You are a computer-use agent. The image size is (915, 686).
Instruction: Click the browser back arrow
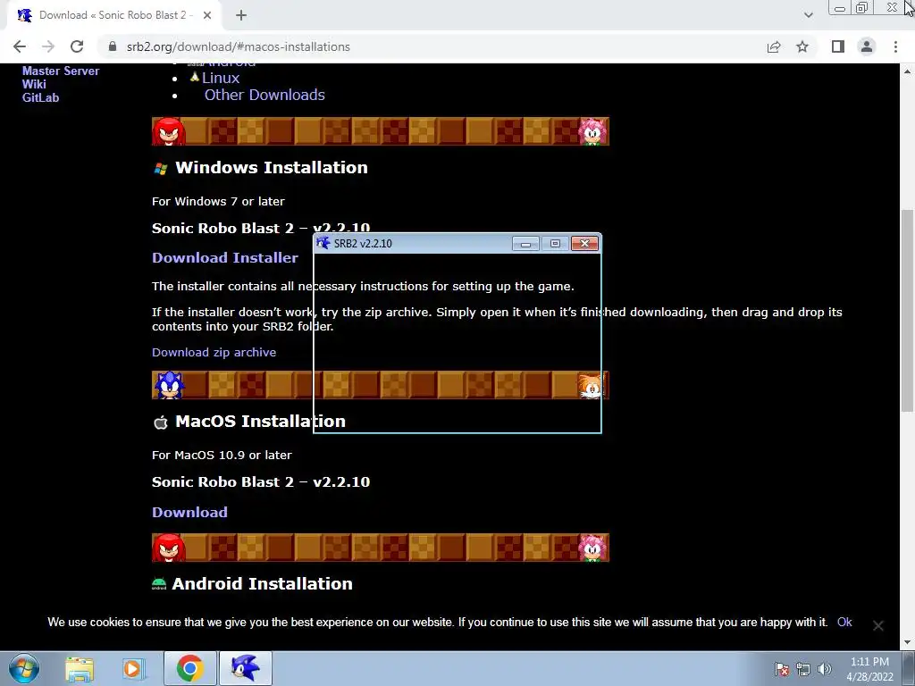pyautogui.click(x=20, y=46)
